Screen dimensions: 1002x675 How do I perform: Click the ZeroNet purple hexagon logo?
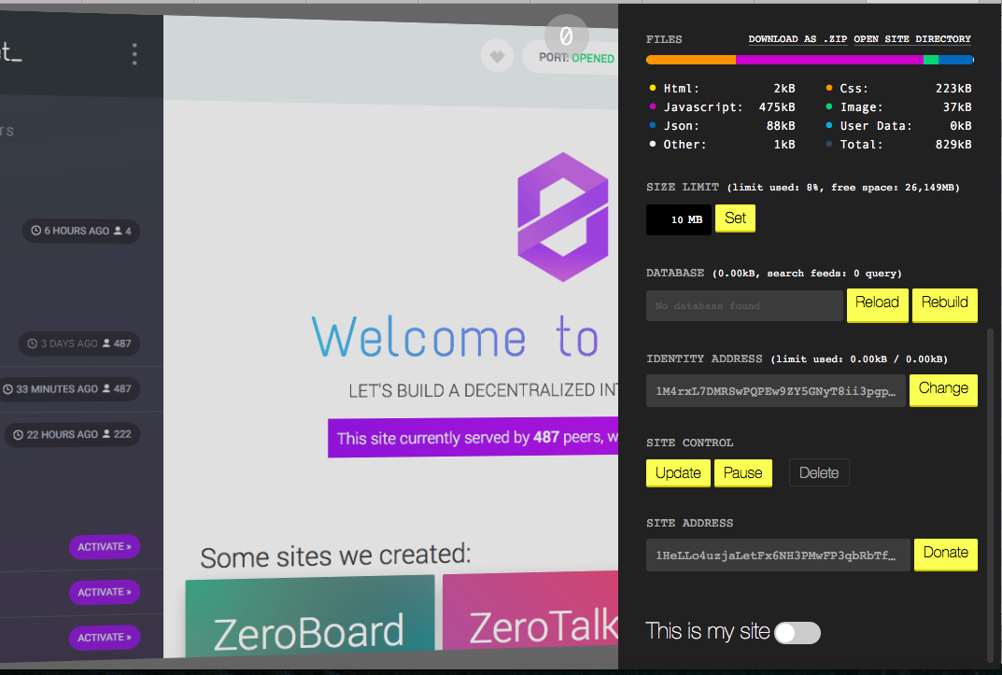563,218
